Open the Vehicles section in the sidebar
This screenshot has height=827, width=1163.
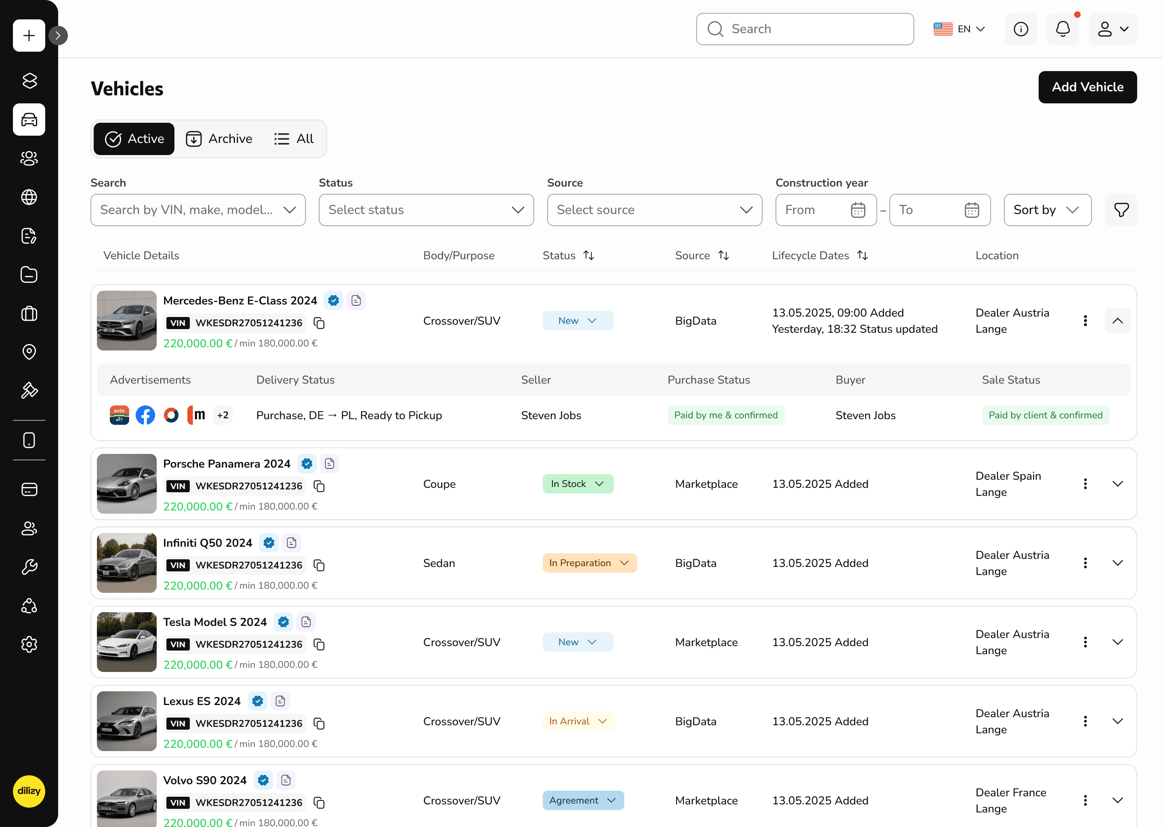(29, 120)
